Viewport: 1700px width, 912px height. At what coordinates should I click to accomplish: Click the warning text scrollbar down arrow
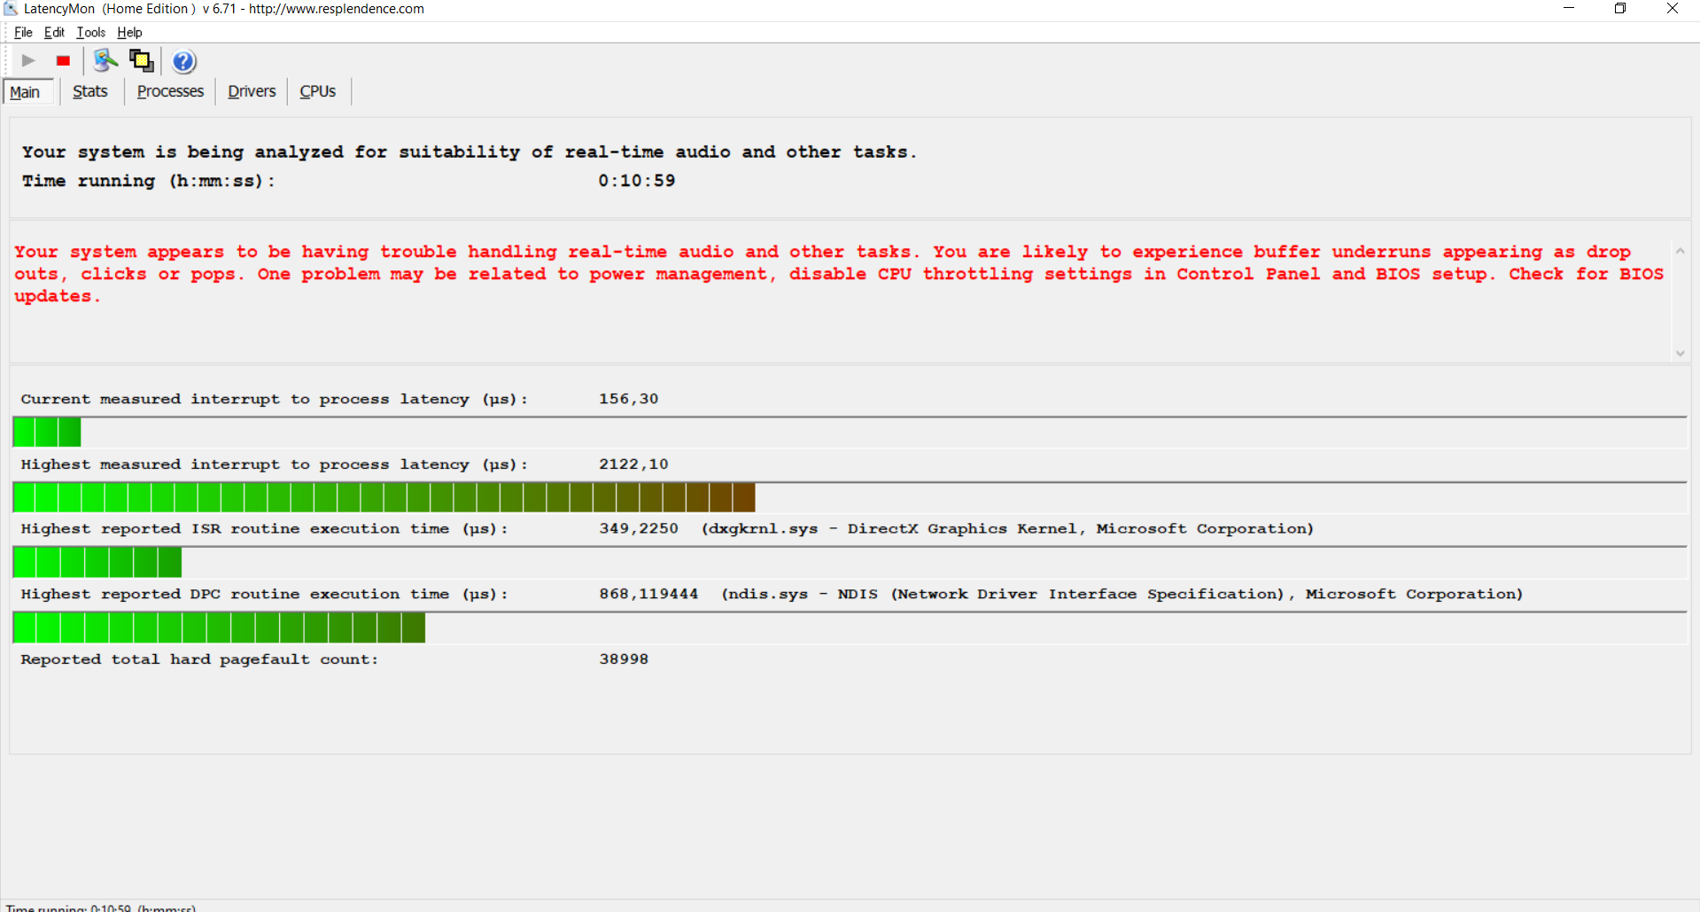1680,353
